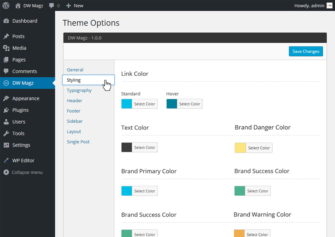Save Changes to theme options
335x237 pixels.
click(306, 51)
